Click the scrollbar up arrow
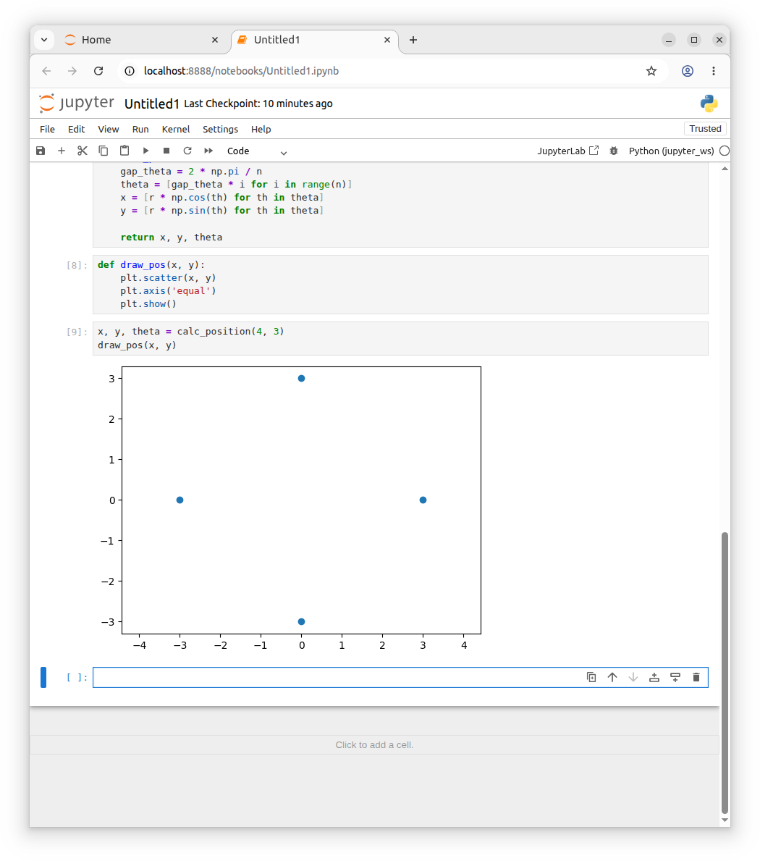Viewport: 760px width, 861px height. [725, 169]
